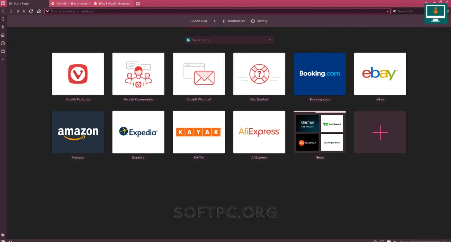Open the Vivaldi Webmail speed dial
This screenshot has width=451, height=242.
point(199,74)
